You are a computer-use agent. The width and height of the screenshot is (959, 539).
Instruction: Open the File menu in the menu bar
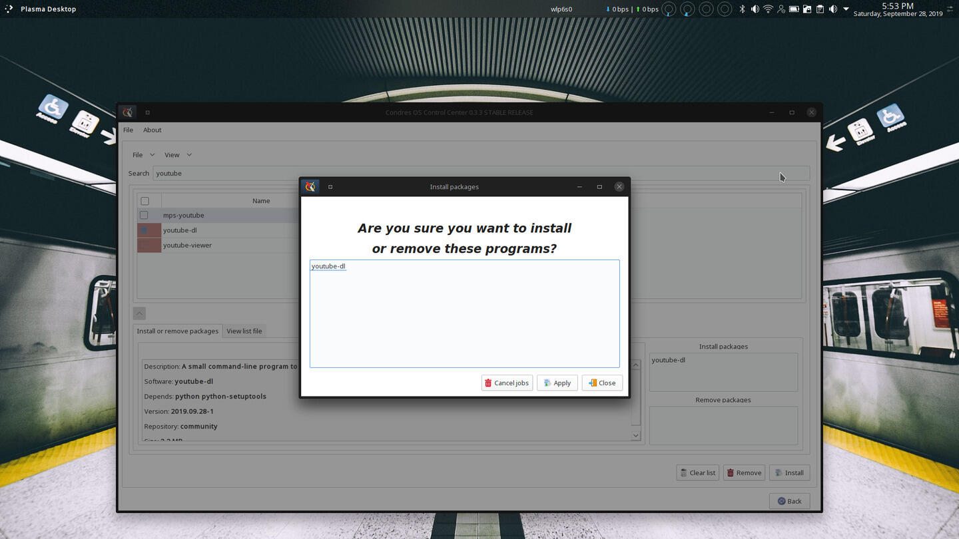click(128, 130)
